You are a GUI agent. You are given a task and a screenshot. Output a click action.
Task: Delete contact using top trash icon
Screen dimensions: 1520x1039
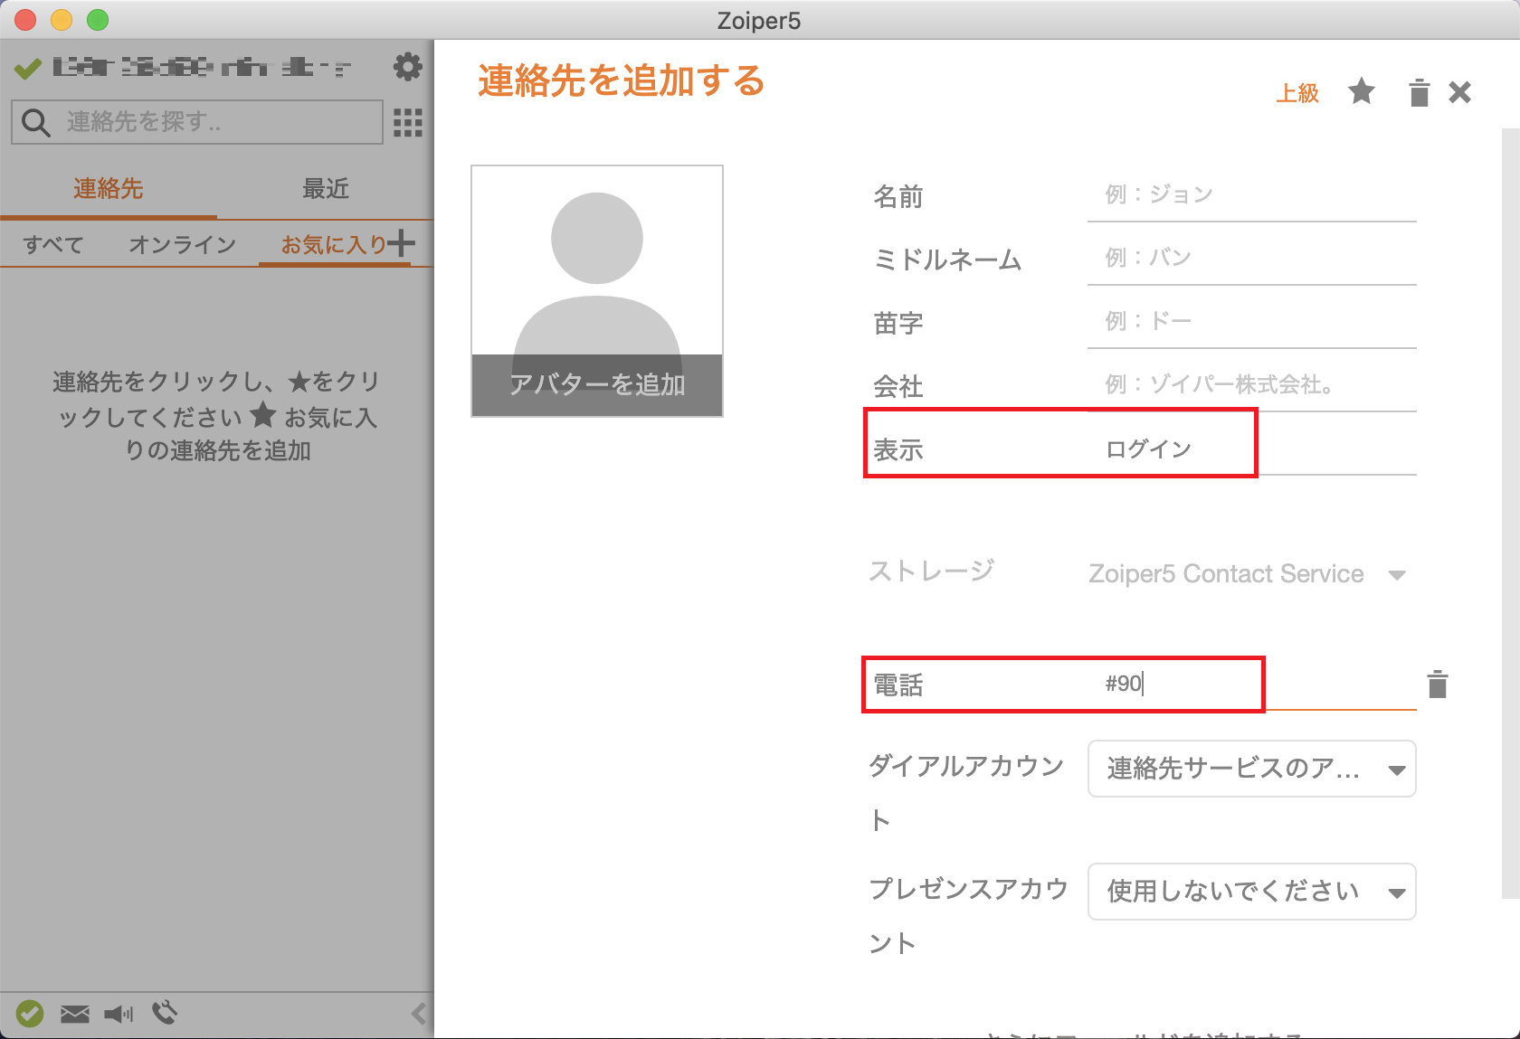pos(1419,92)
